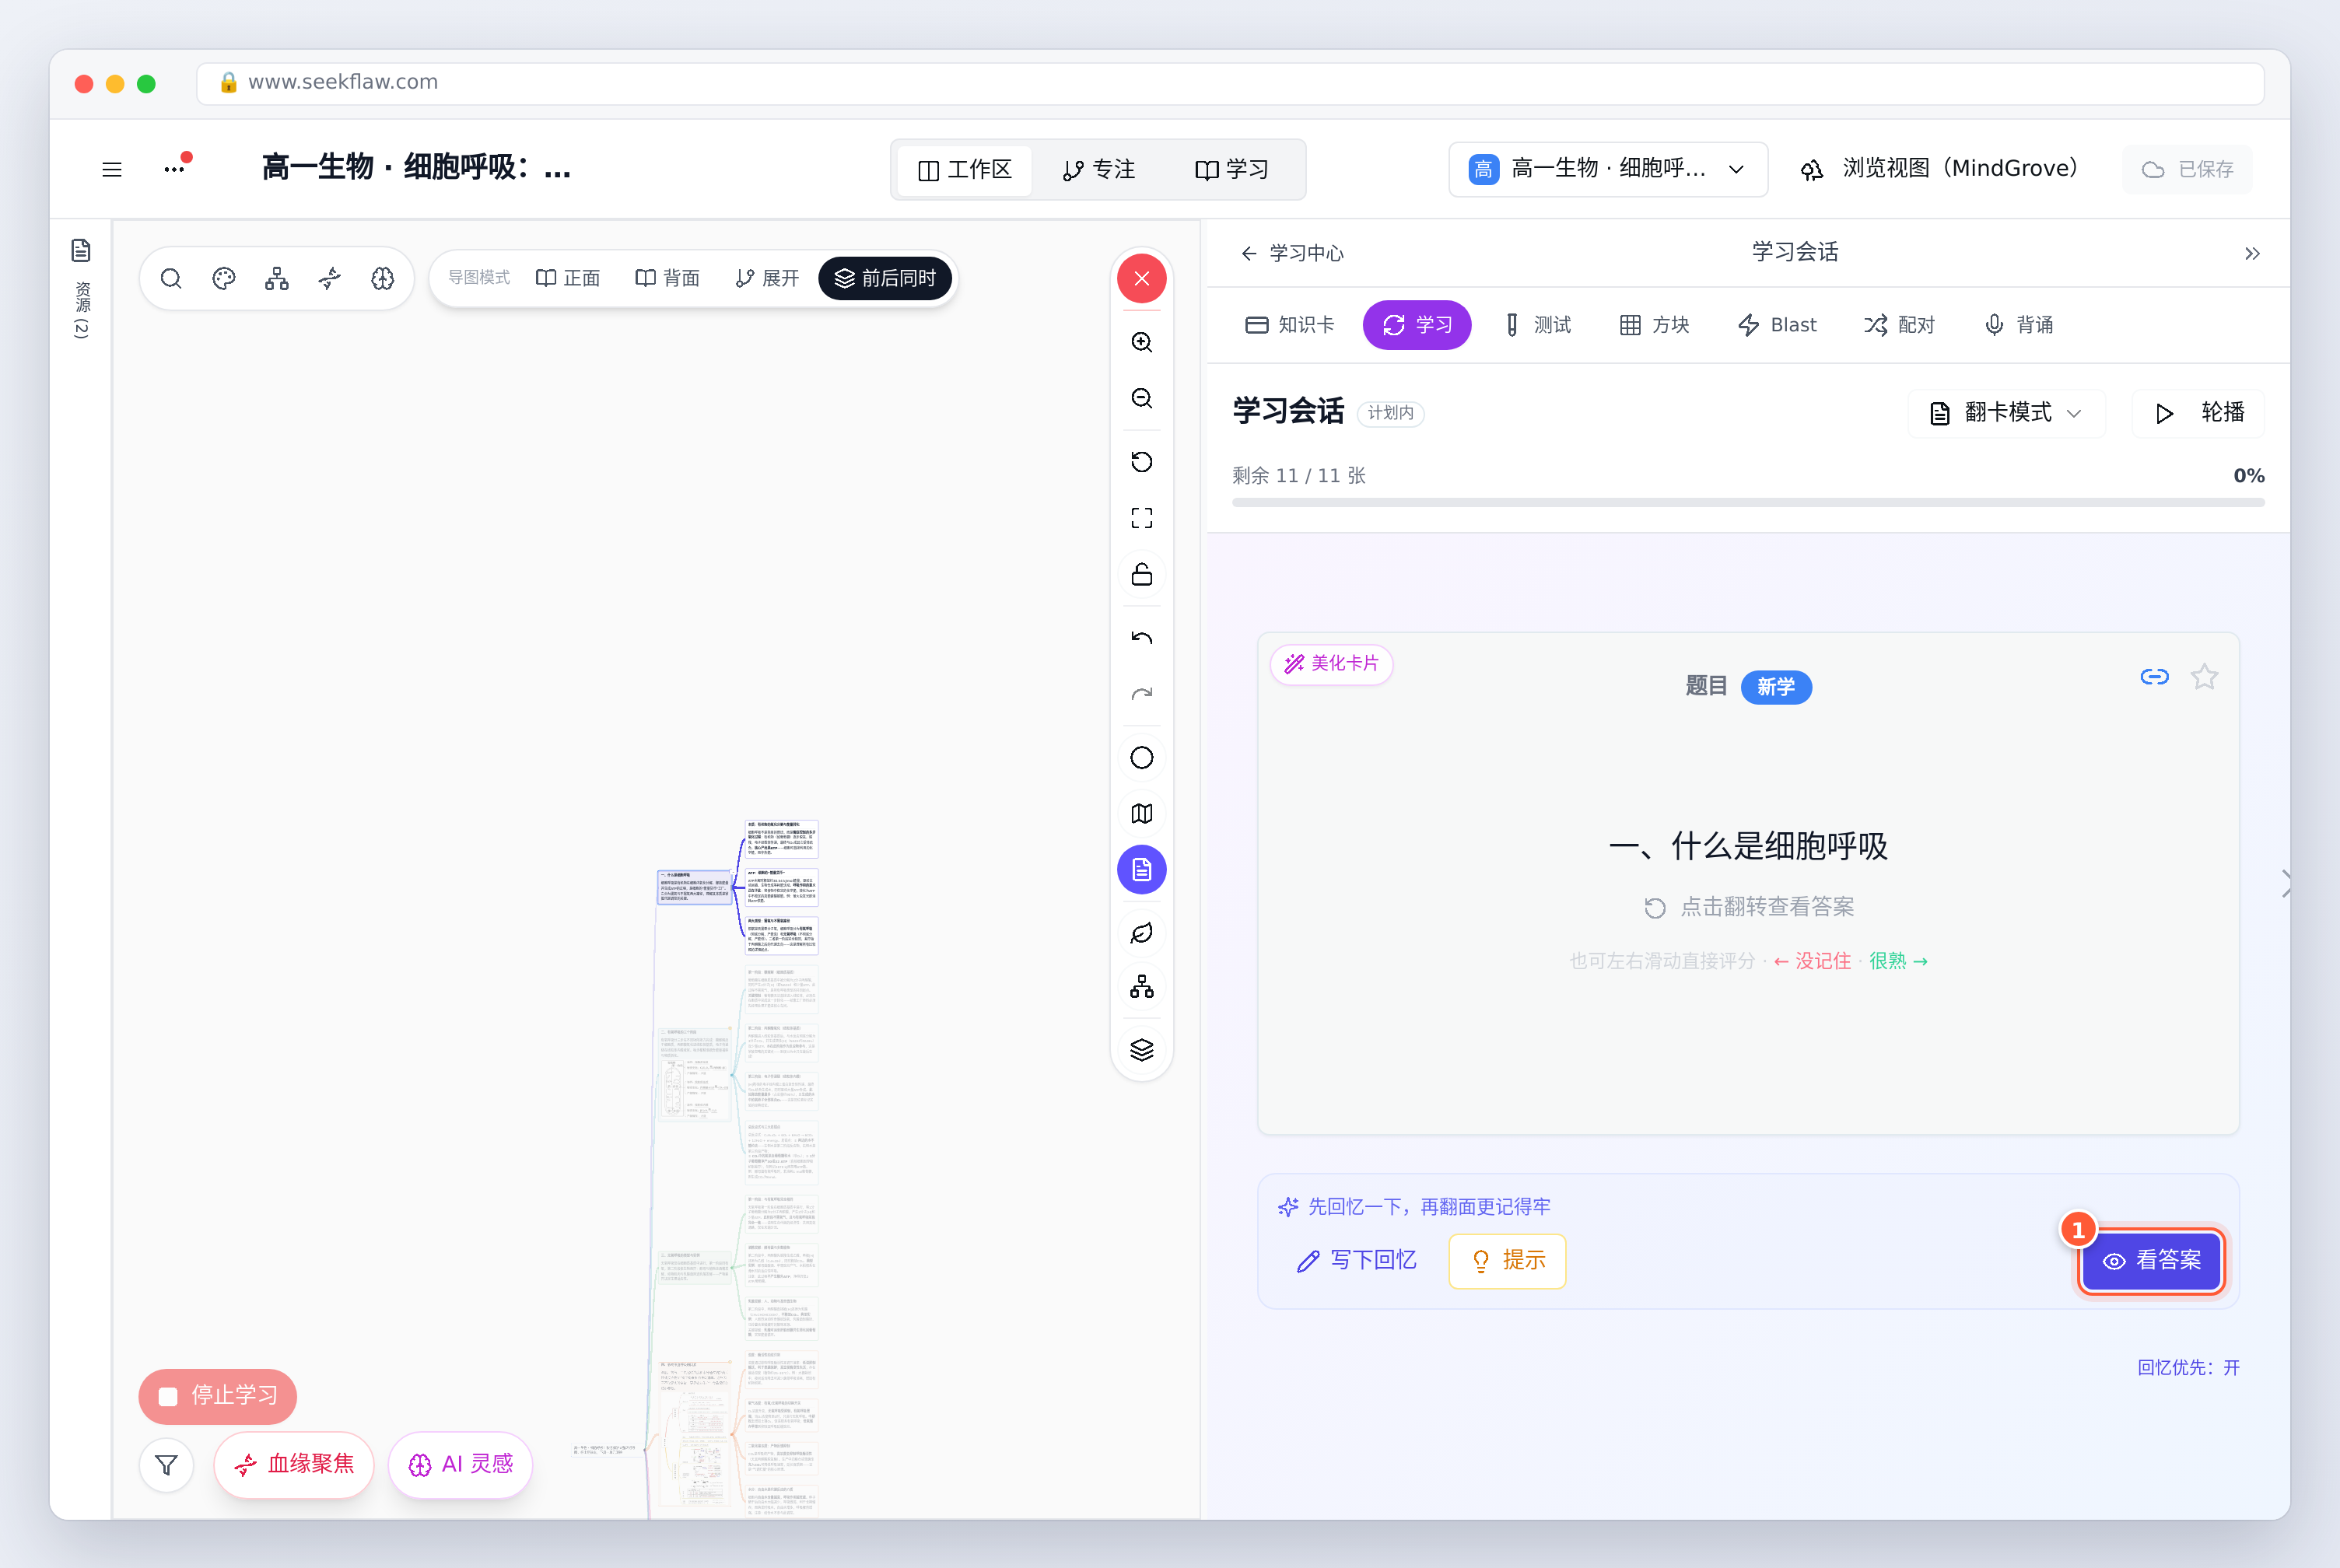Star the current flashcard

(x=2204, y=677)
